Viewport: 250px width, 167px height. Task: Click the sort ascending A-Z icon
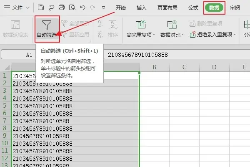click(100, 23)
